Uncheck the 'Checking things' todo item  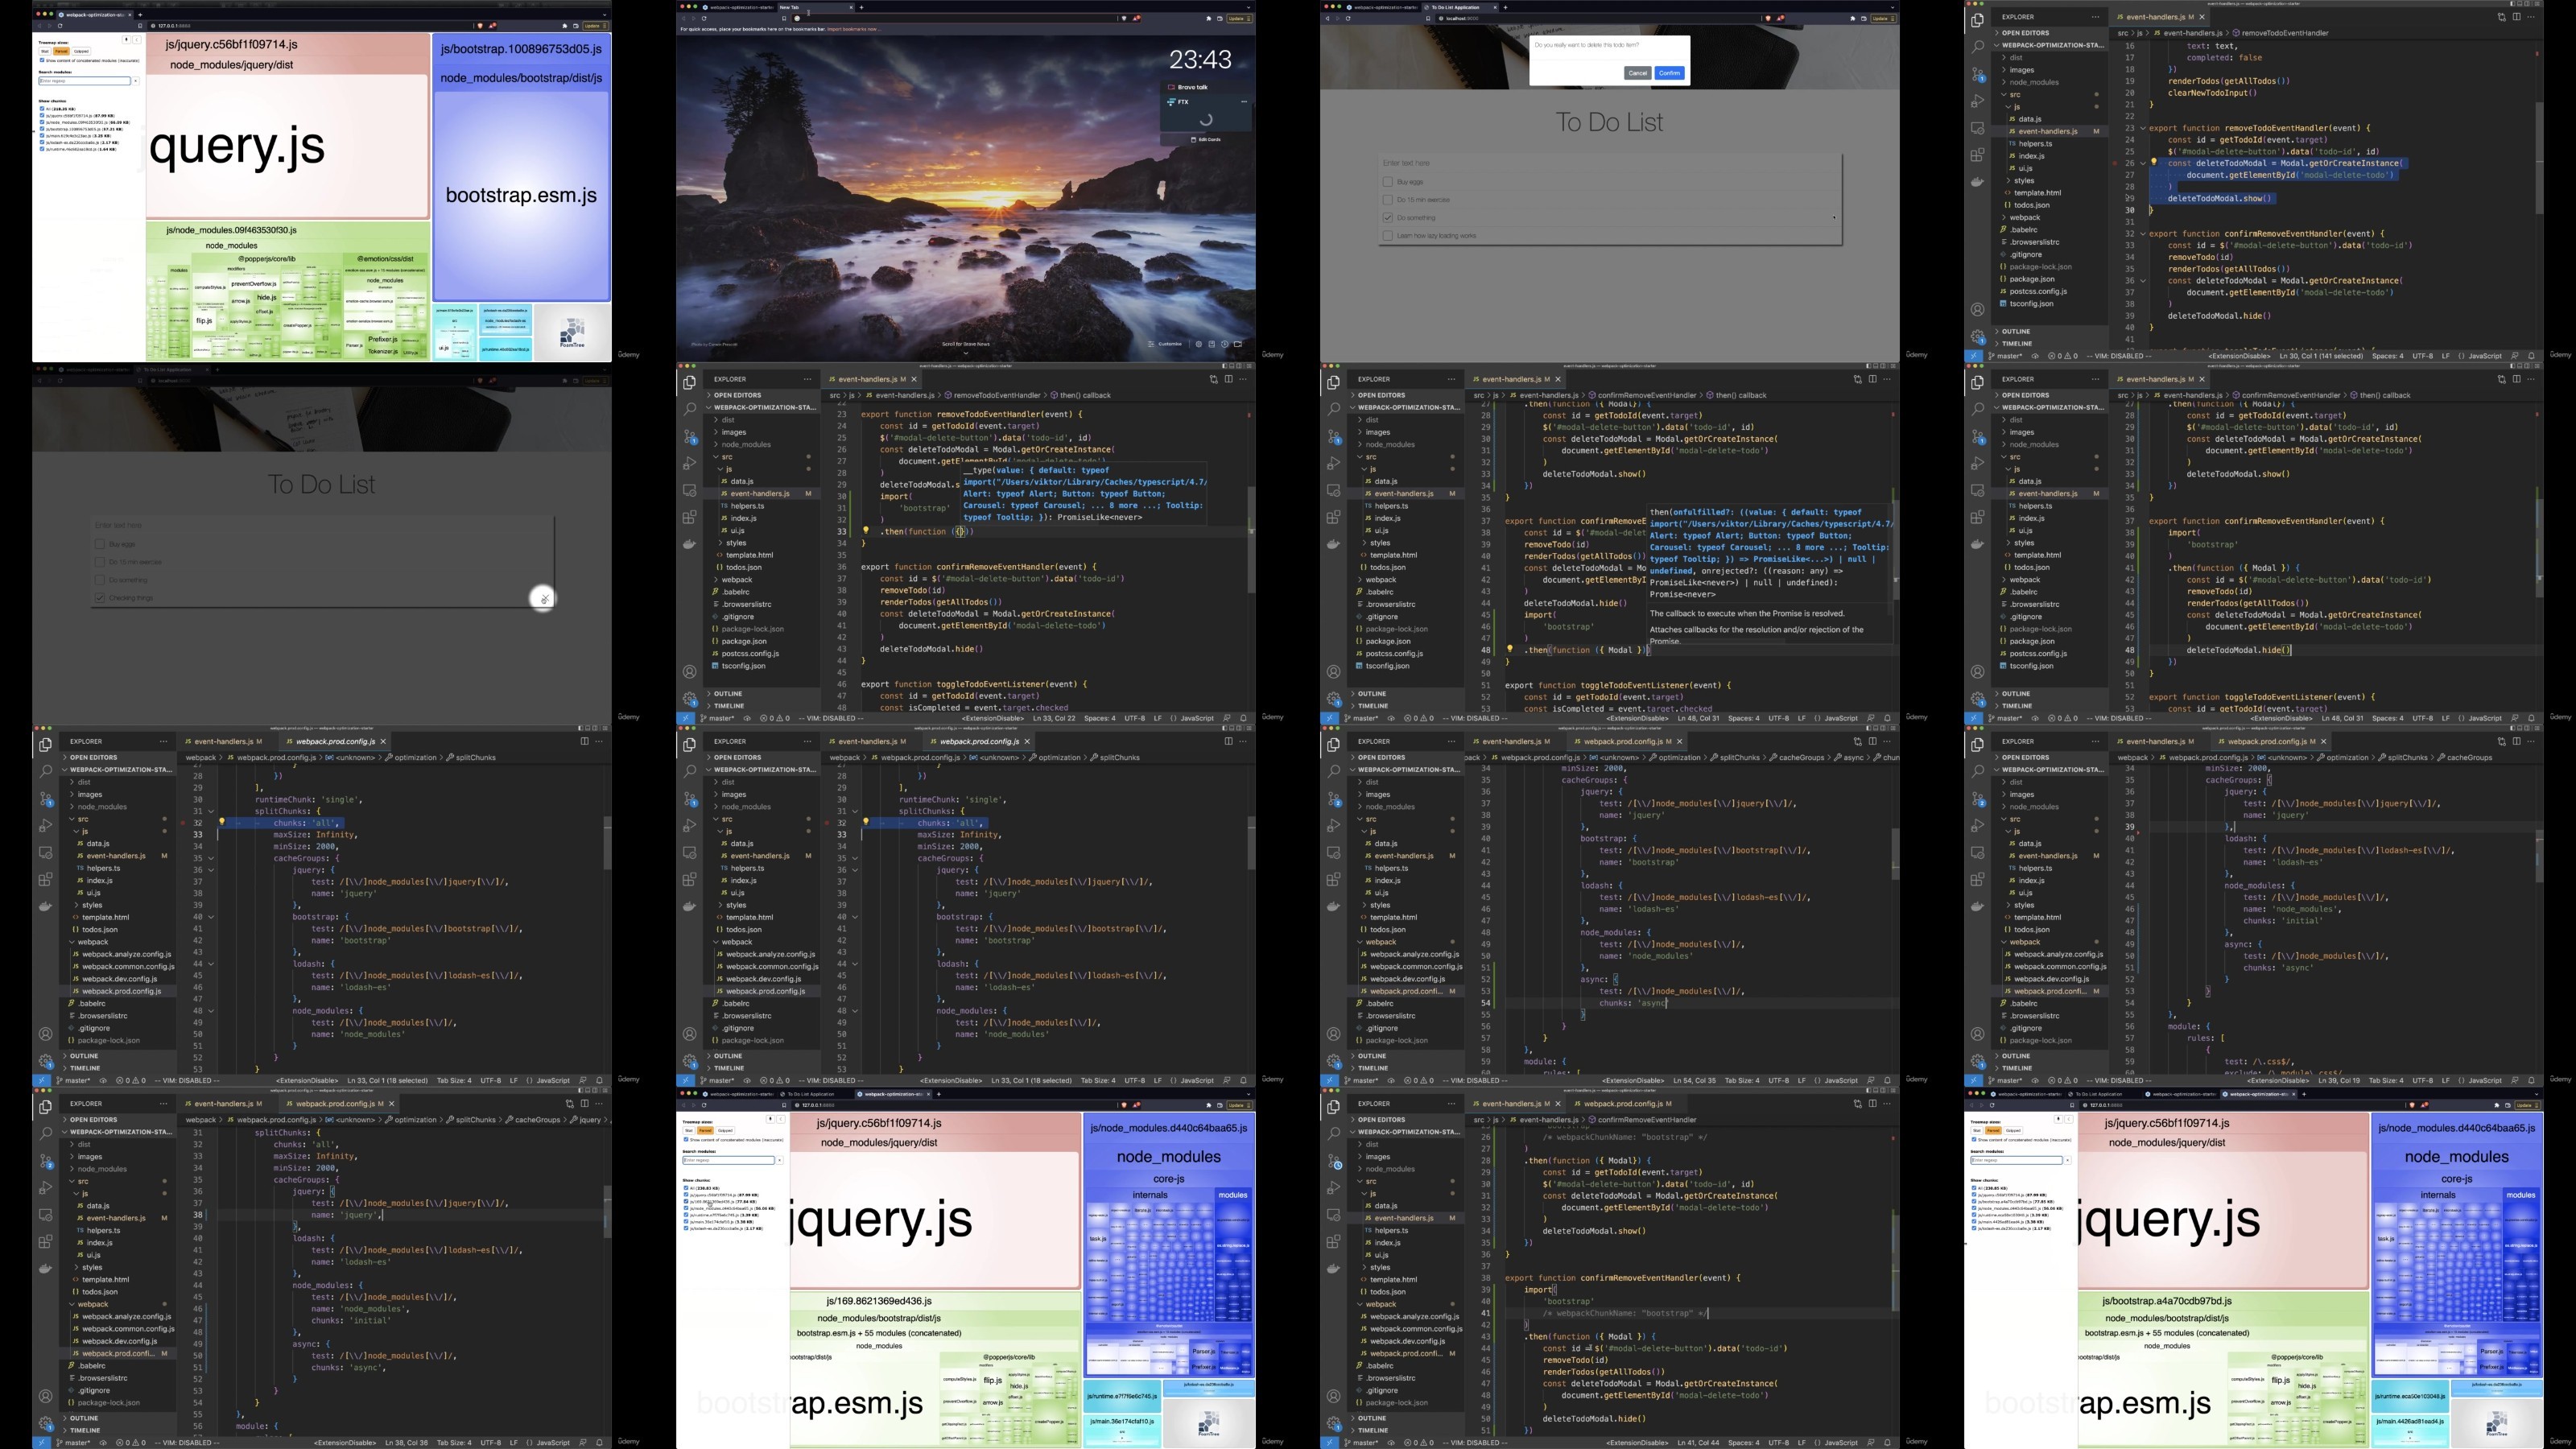pos(99,598)
